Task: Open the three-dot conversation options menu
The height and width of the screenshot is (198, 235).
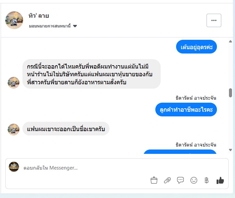Action: point(214,20)
